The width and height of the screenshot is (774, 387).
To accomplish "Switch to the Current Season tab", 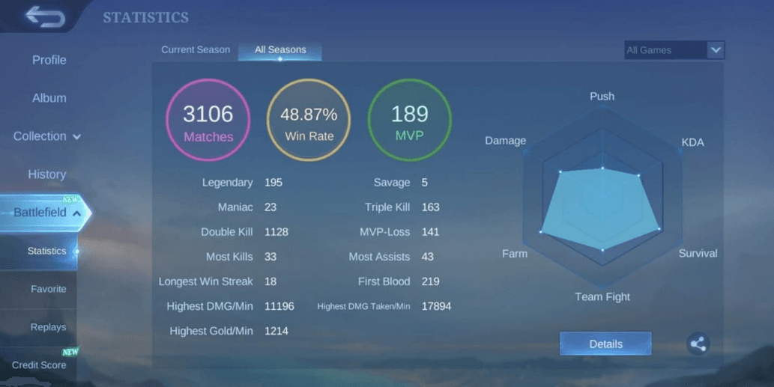I will [x=196, y=50].
